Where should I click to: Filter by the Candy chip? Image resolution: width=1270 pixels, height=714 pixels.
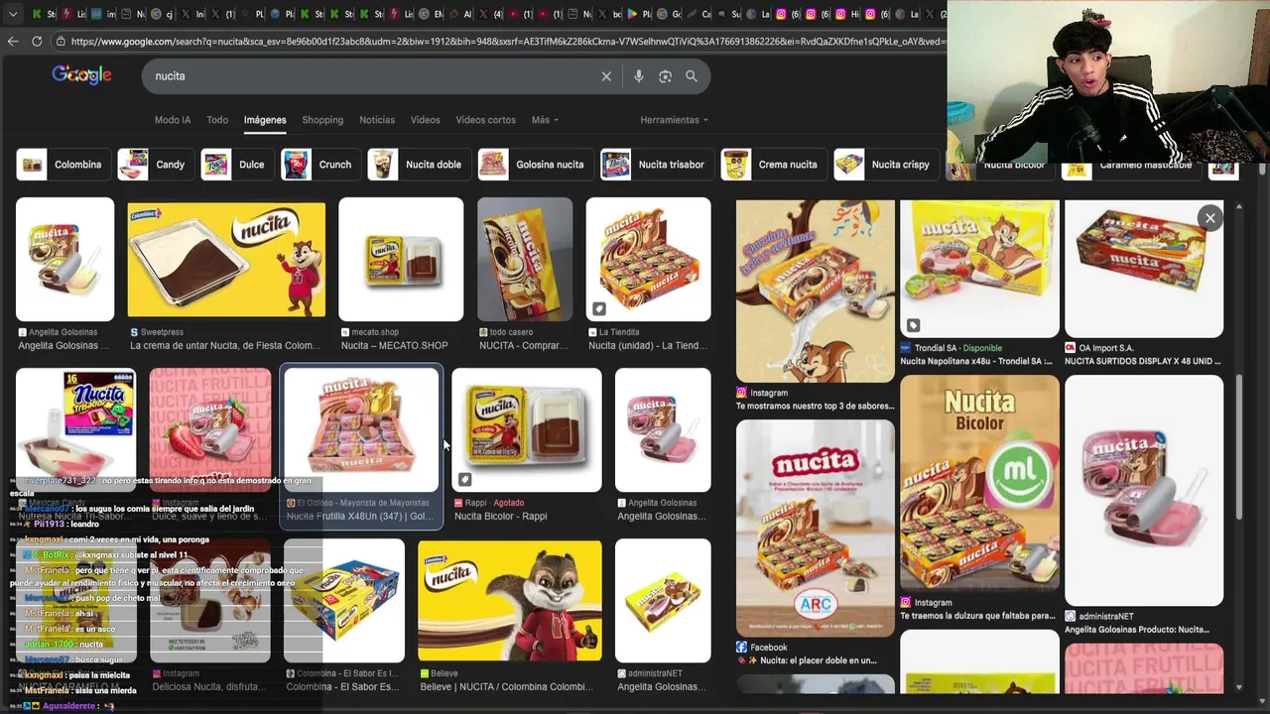[x=154, y=165]
